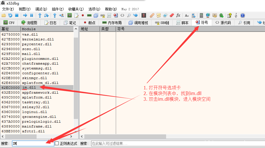Open the 帮助(H) menu

pyautogui.click(x=111, y=9)
